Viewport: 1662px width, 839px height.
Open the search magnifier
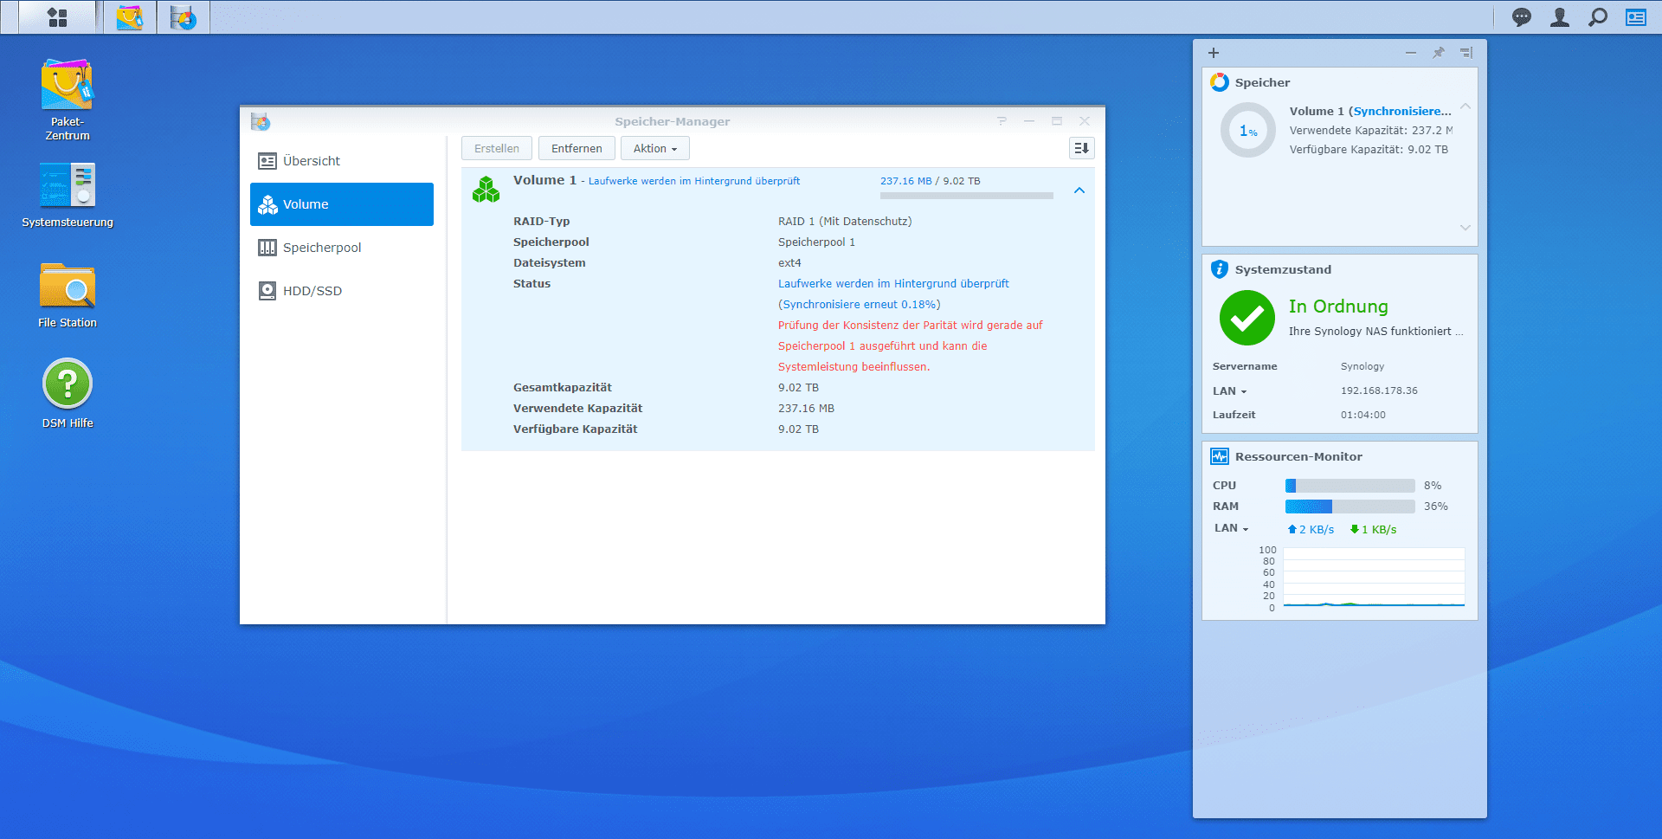(x=1598, y=17)
